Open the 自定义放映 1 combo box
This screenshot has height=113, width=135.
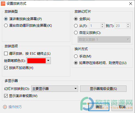tap(104, 40)
